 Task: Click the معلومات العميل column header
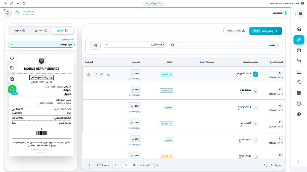tap(251, 62)
